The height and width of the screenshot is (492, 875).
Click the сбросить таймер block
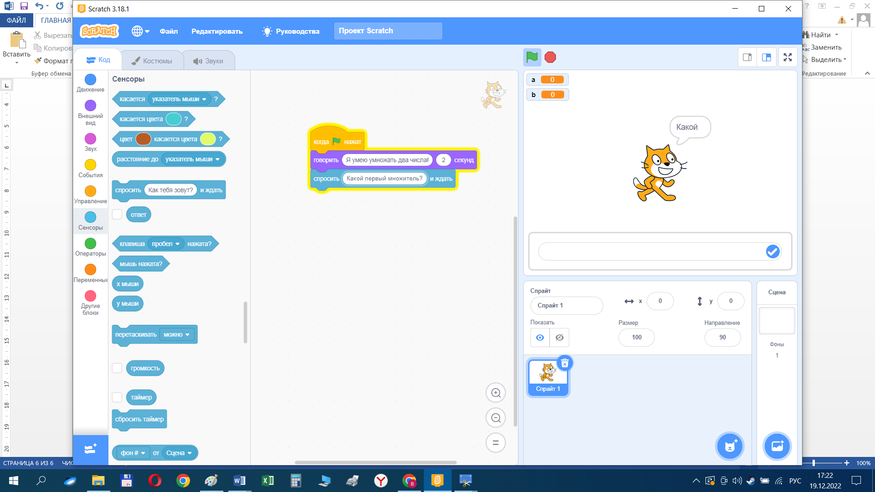click(139, 419)
